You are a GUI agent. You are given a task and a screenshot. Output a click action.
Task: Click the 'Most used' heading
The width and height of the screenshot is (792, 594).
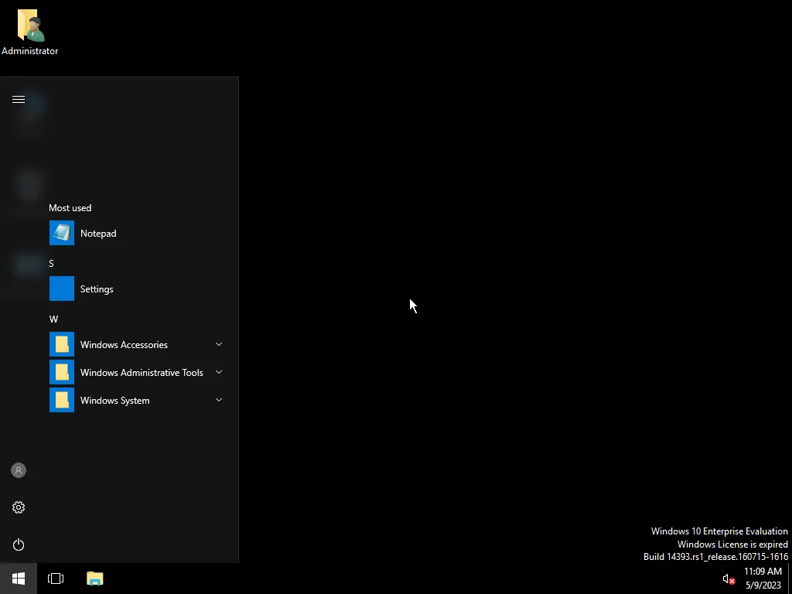(70, 207)
